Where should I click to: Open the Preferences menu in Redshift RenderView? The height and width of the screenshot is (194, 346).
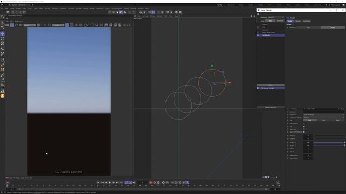(x=19, y=22)
